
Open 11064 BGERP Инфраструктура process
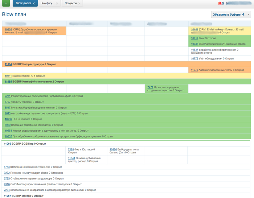point(8,64)
